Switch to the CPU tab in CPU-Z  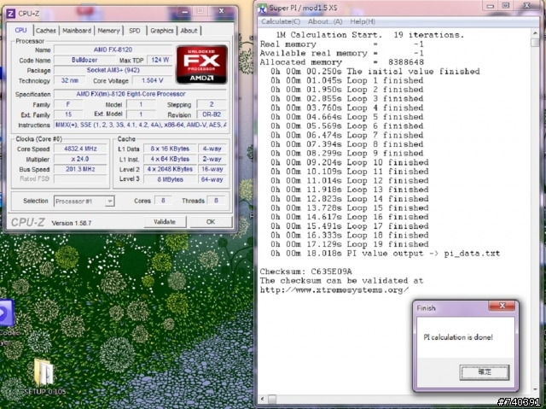point(20,30)
